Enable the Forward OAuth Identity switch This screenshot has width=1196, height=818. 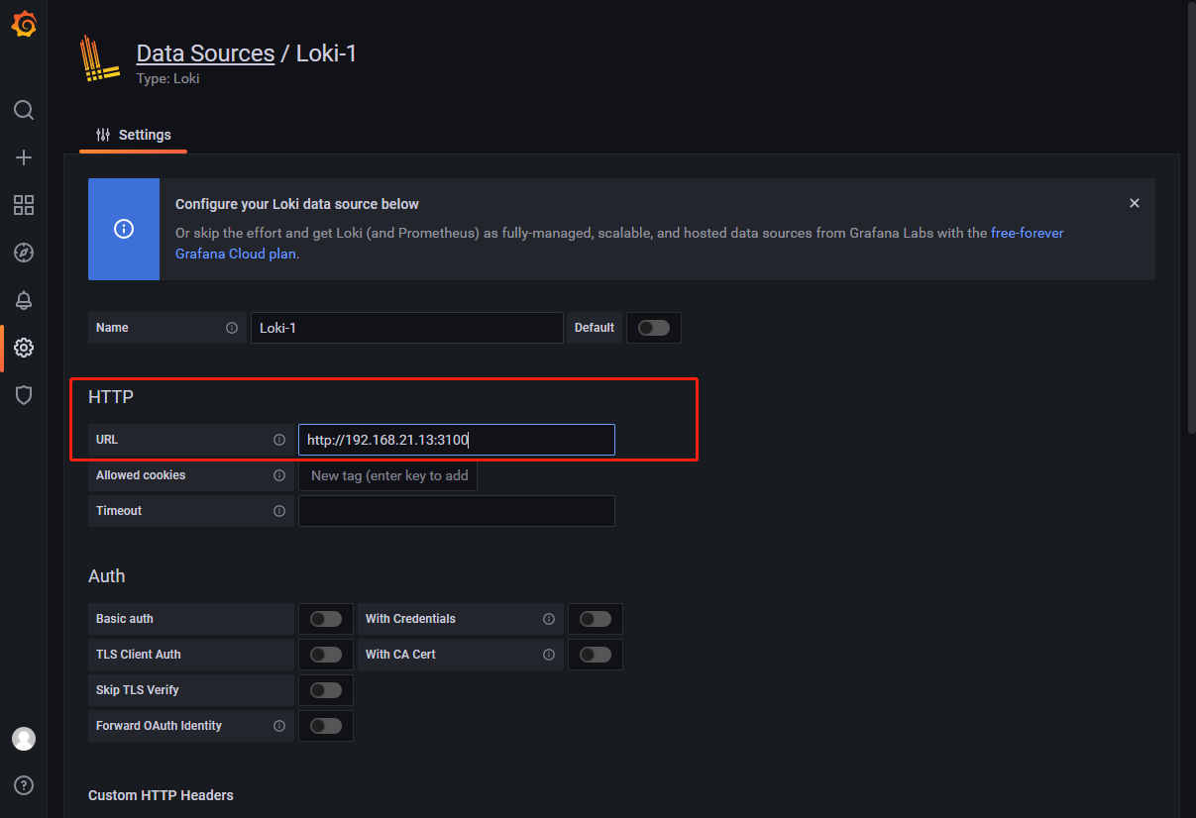tap(326, 726)
